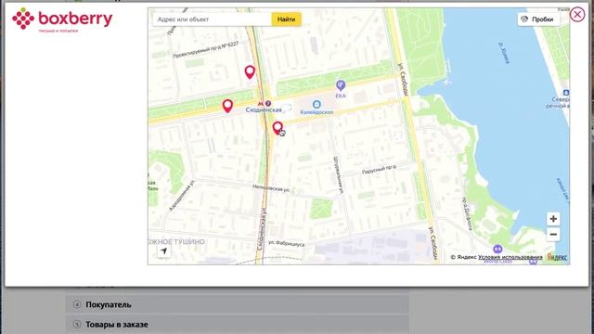Expand the Товары в заказе section
The height and width of the screenshot is (334, 594).
[238, 325]
